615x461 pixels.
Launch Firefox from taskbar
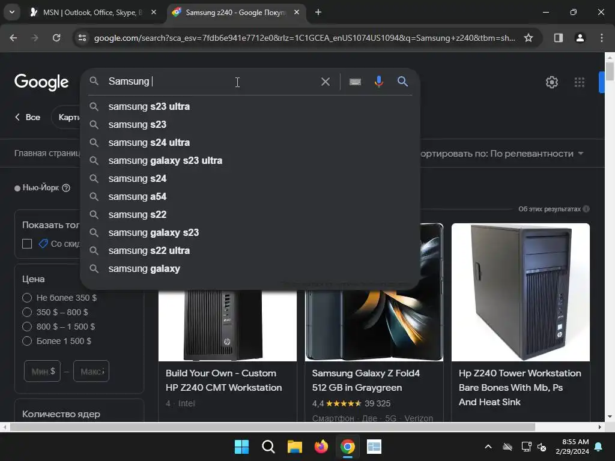click(321, 447)
